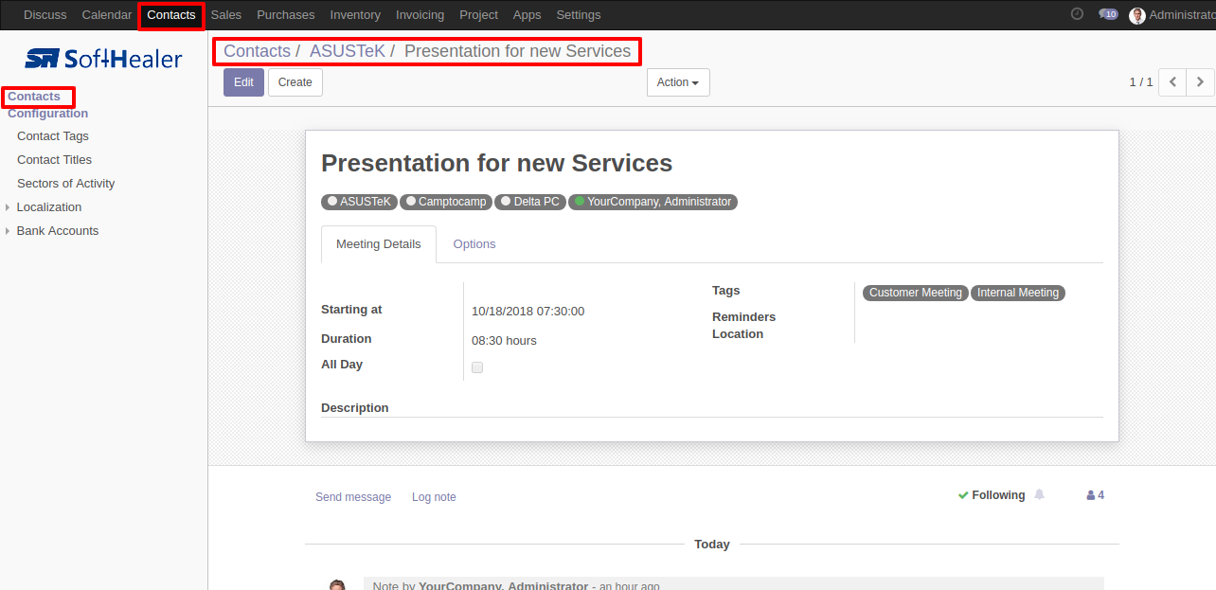Viewport: 1216px width, 590px height.
Task: Open the Calendar menu
Action: click(x=107, y=15)
